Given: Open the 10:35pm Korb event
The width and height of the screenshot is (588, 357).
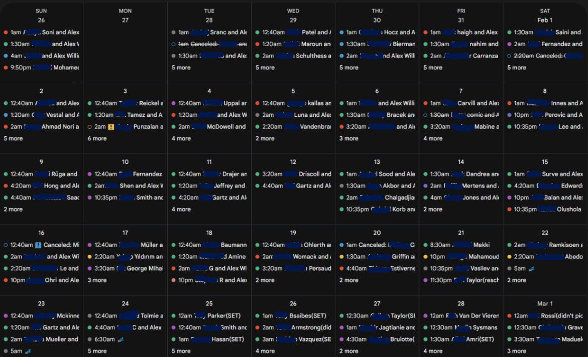Looking at the screenshot, I should click(377, 210).
